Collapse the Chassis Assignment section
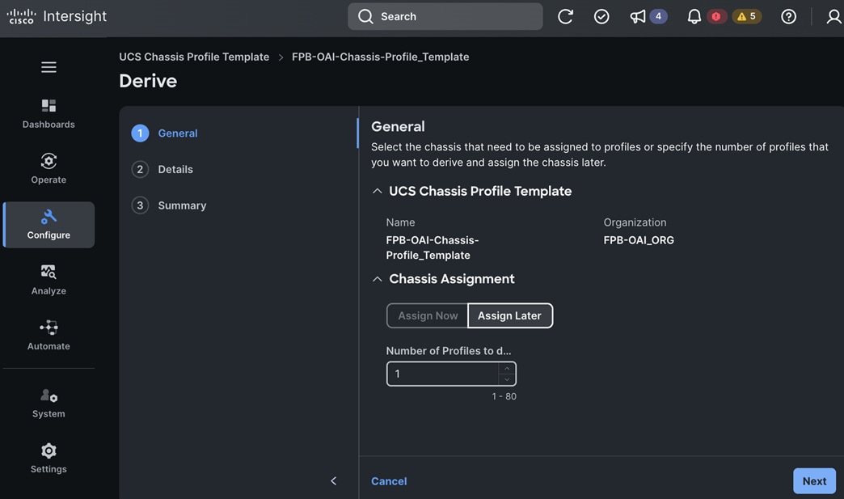Screen dimensions: 844x499 [378, 279]
